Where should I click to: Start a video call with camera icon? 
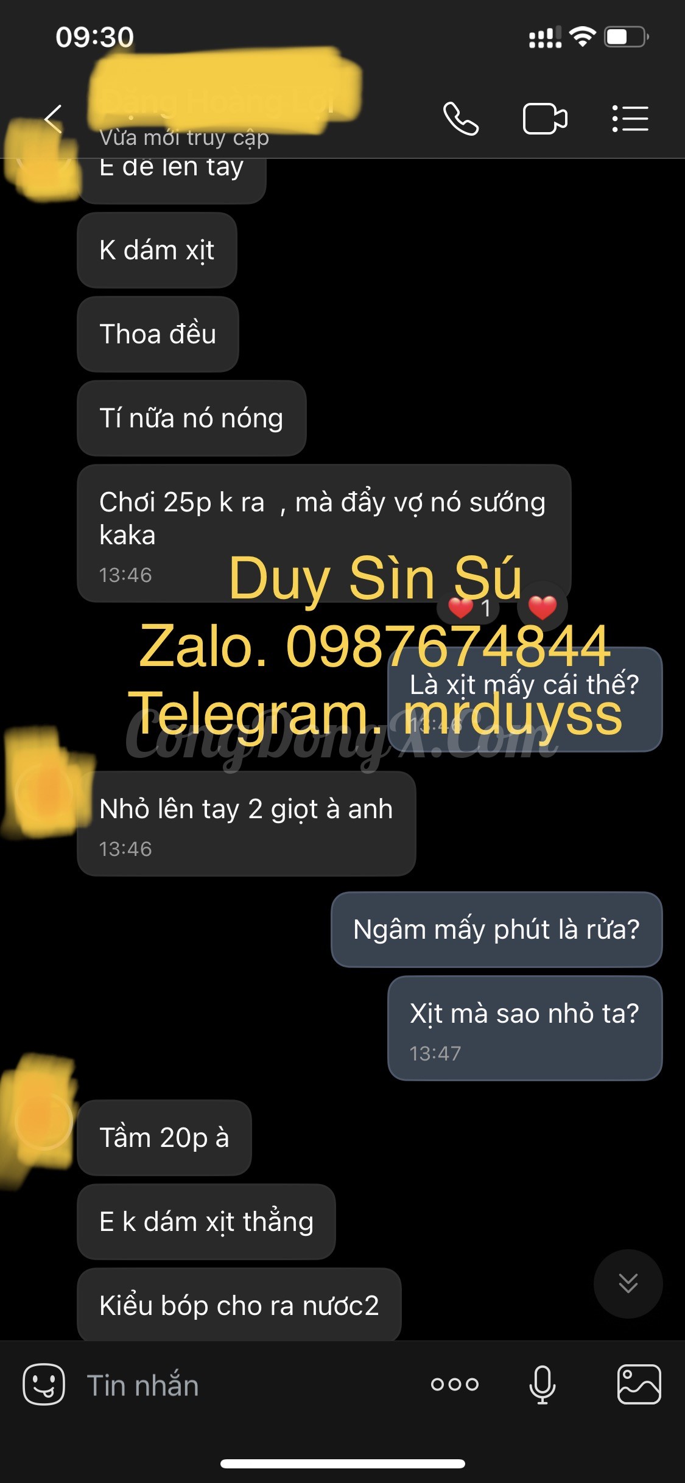(x=545, y=119)
